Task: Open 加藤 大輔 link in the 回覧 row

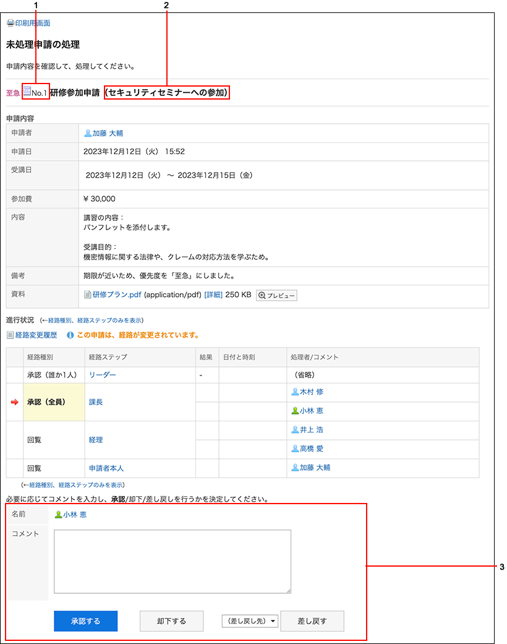Action: point(315,468)
